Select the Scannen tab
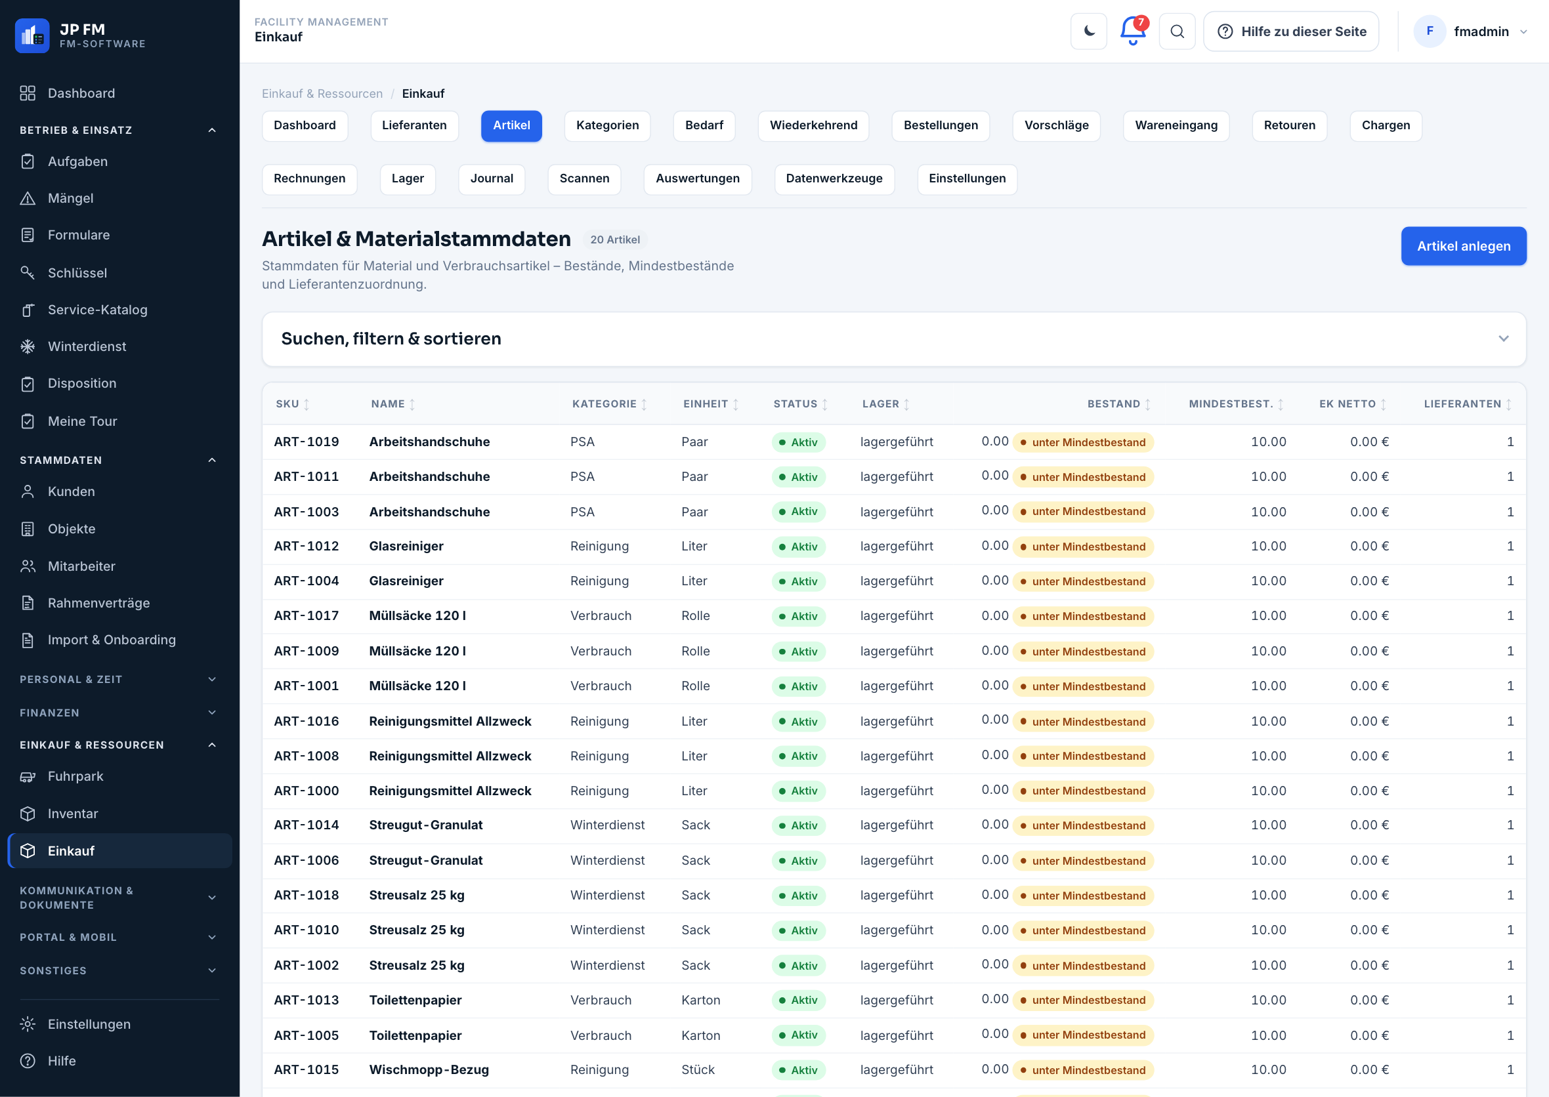Viewport: 1549px width, 1097px height. coord(584,179)
